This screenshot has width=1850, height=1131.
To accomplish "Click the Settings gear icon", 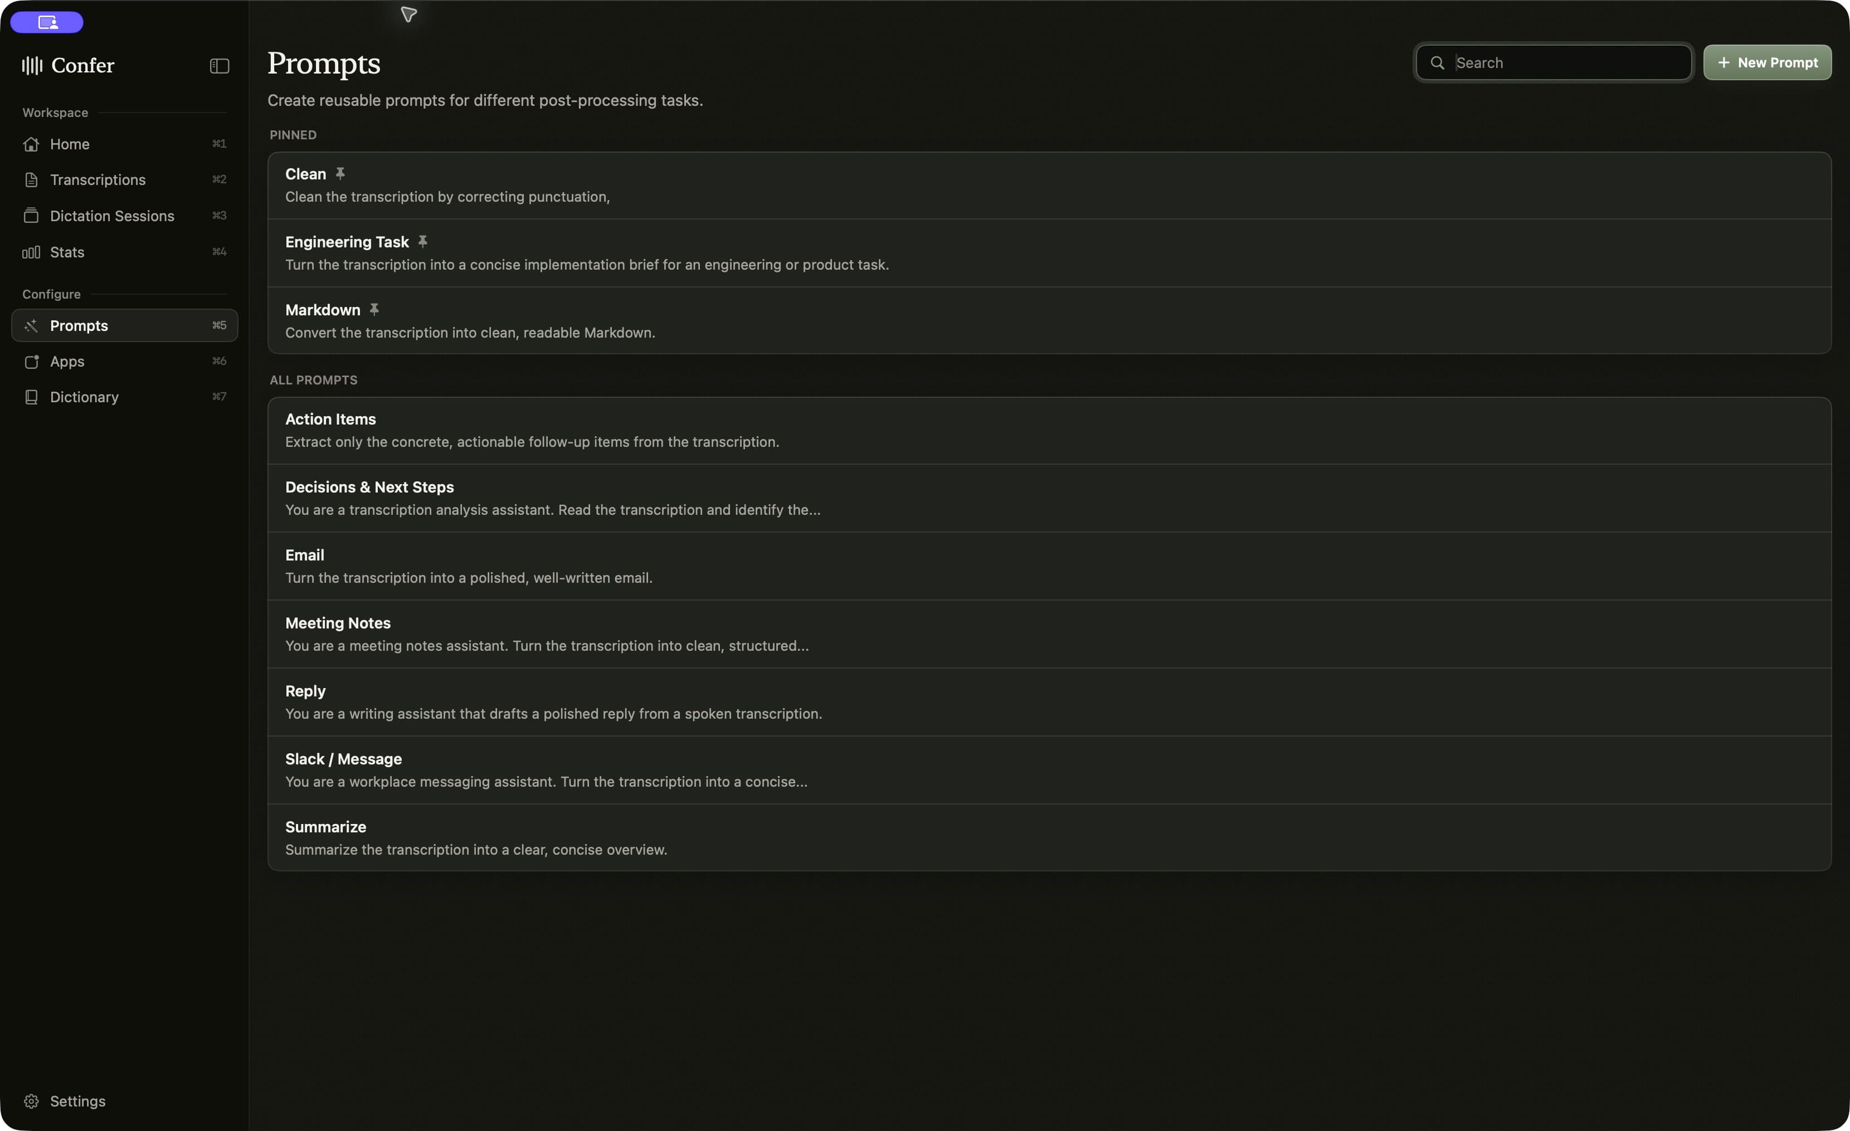I will click(31, 1101).
